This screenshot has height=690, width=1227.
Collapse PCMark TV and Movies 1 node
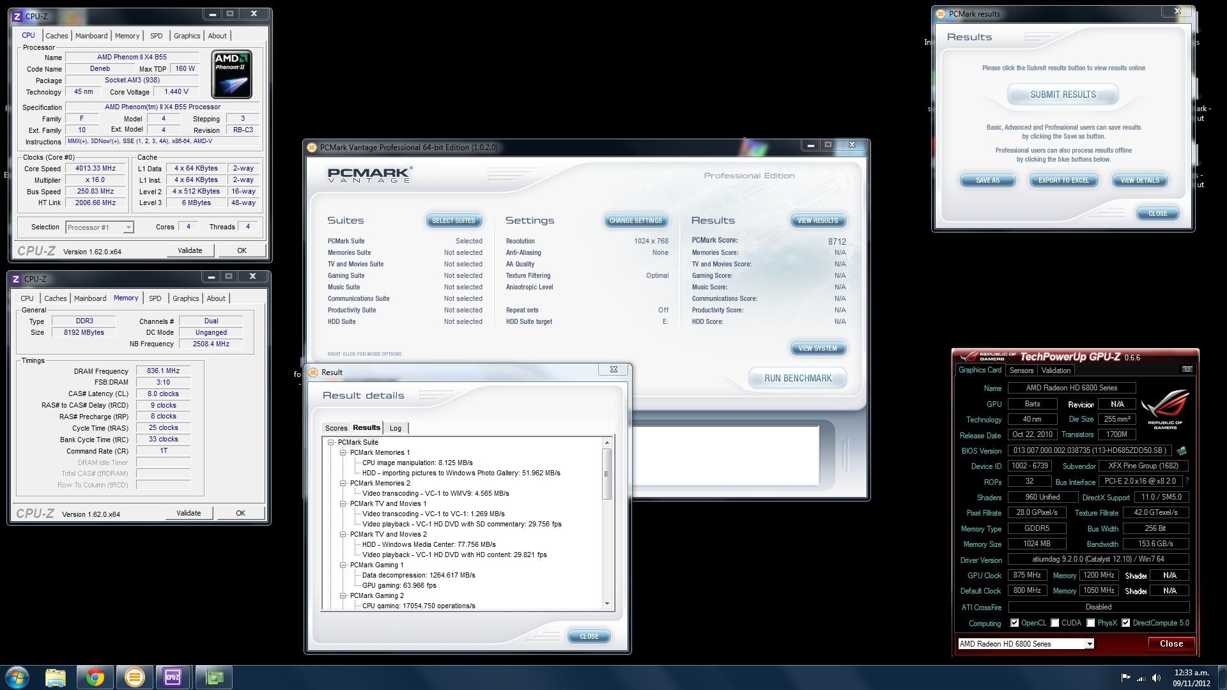click(x=343, y=503)
